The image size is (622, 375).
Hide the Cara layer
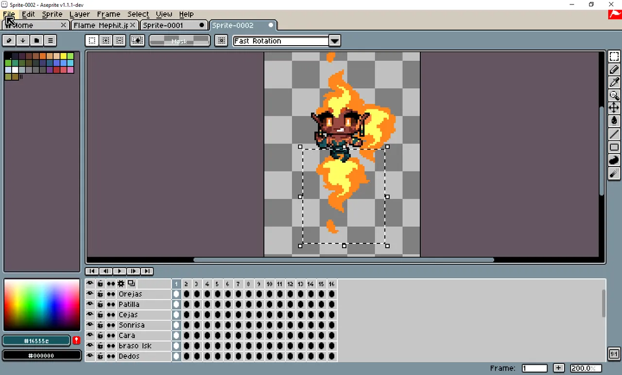tap(90, 335)
